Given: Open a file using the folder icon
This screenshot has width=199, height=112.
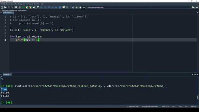Looking at the screenshot, I should pos(5,7).
